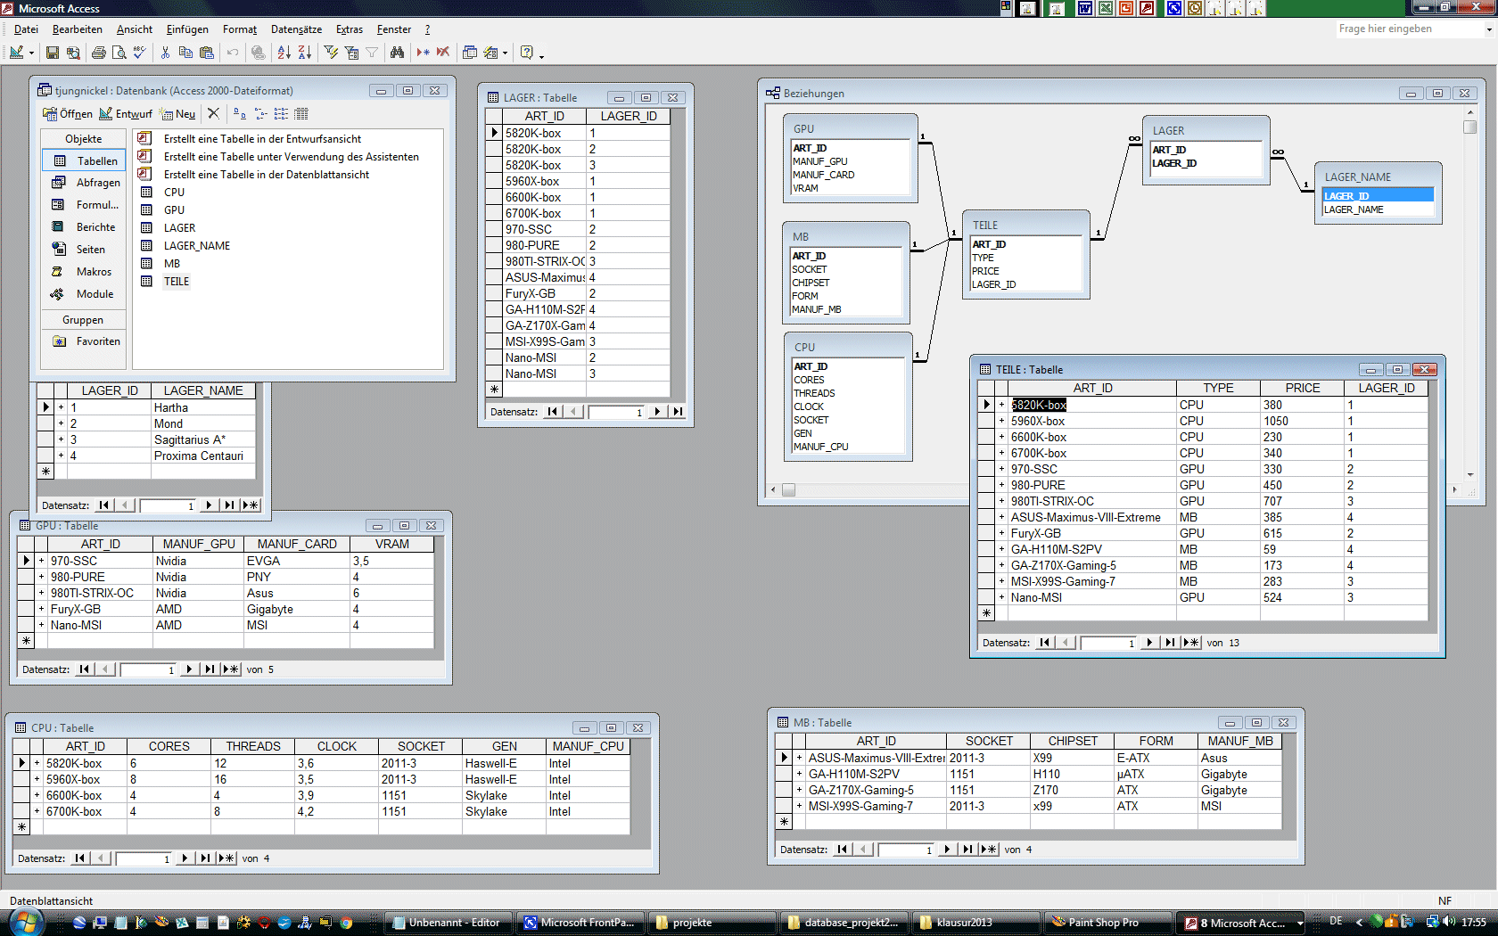Open the form-based filter icon
Screen dimensions: 1498x936
[x=351, y=53]
